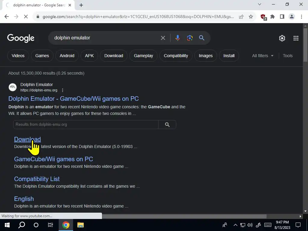This screenshot has height=231, width=308.
Task: Filter results by Games
Action: point(42,56)
